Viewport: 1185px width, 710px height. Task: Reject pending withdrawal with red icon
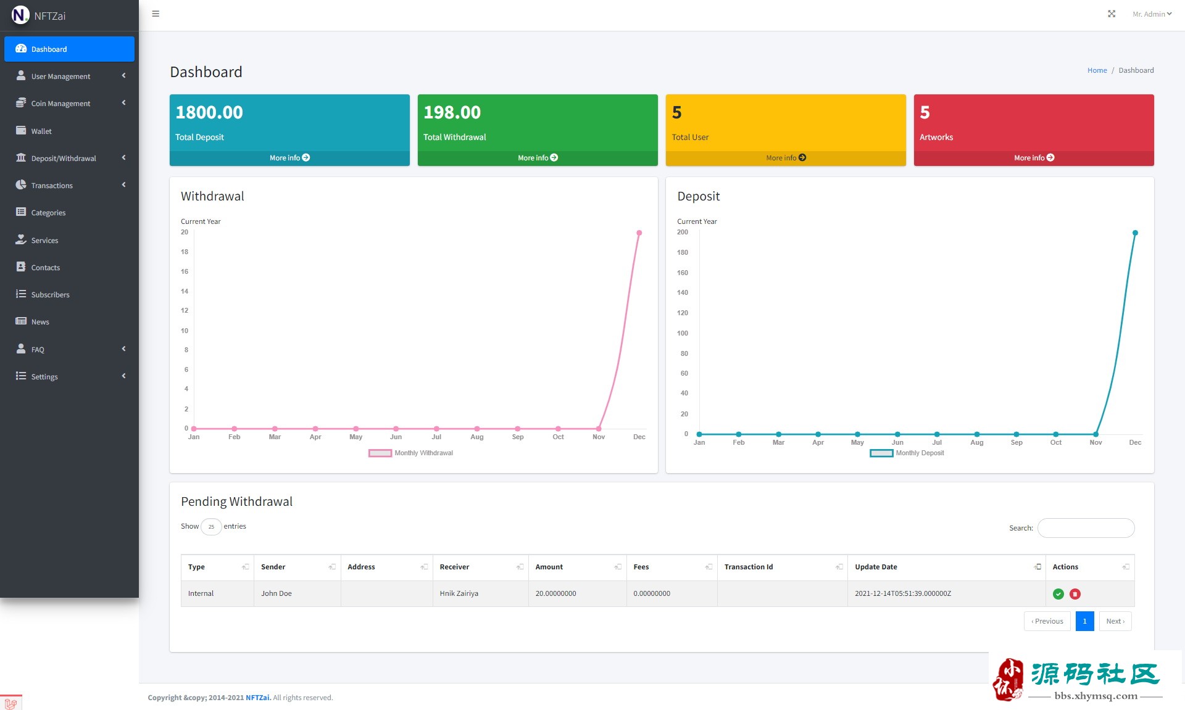(1075, 594)
